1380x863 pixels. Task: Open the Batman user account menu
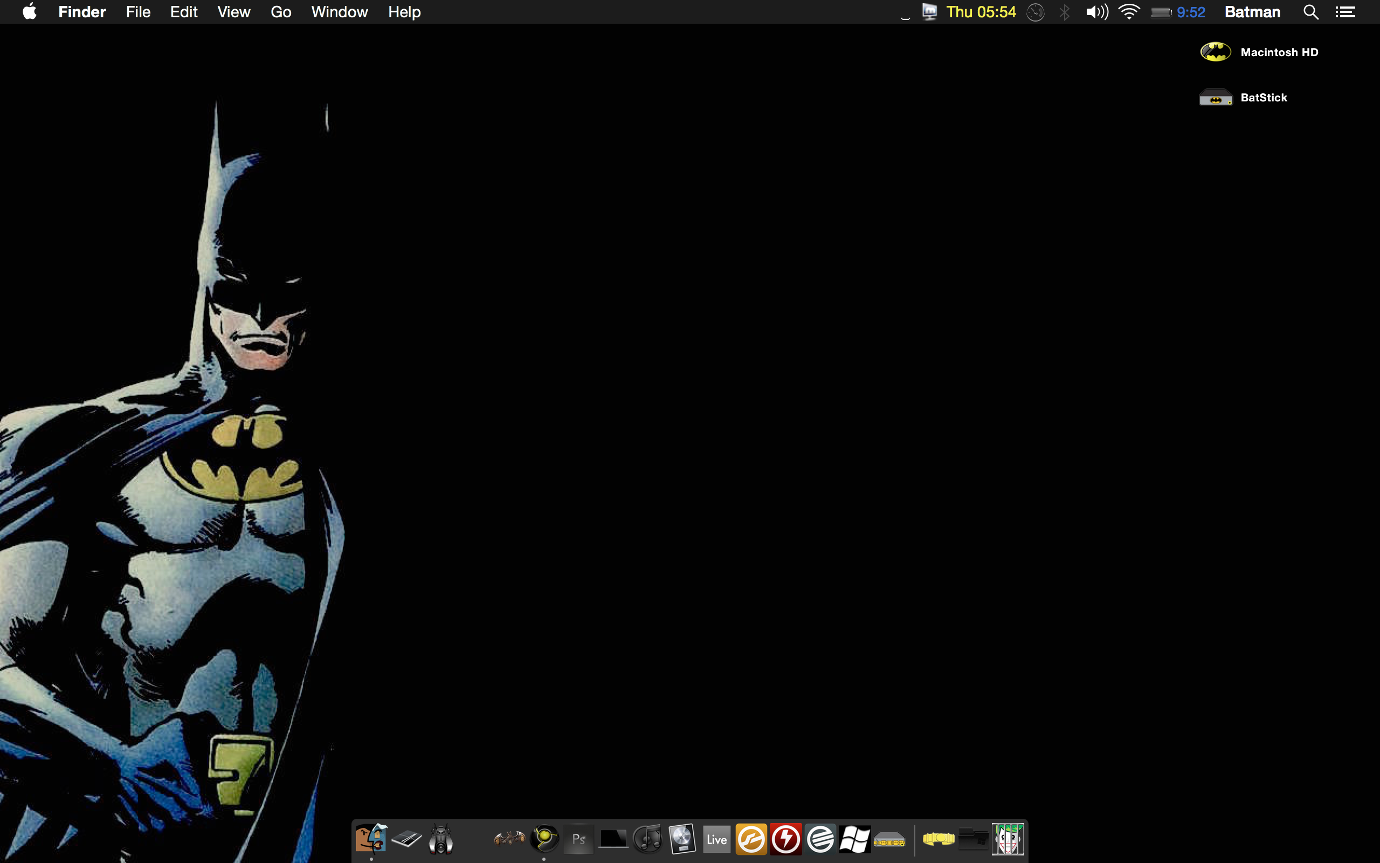point(1252,12)
